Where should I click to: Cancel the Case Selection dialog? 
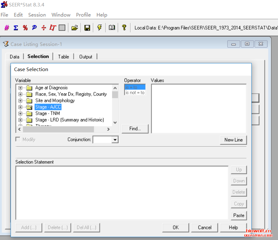pyautogui.click(x=204, y=227)
